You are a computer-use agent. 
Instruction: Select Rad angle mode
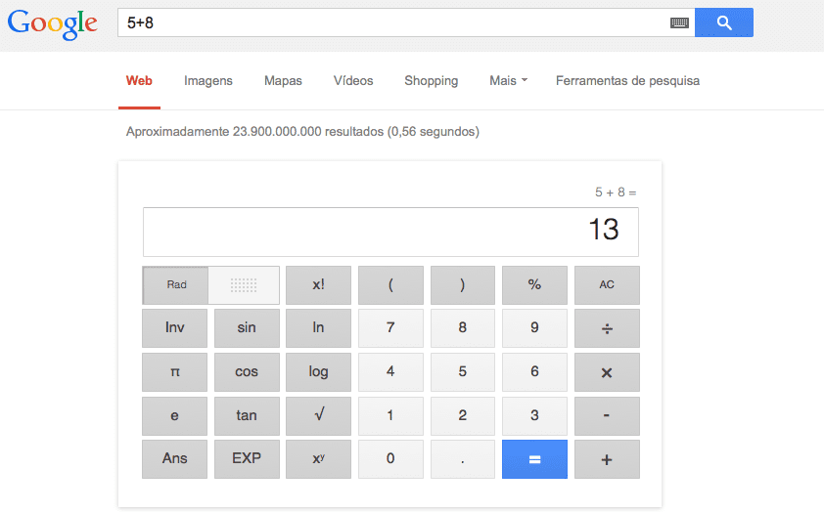176,285
